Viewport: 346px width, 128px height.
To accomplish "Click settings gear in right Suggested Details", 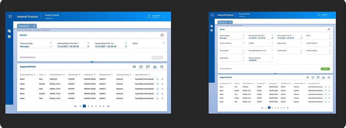I will point(329,77).
